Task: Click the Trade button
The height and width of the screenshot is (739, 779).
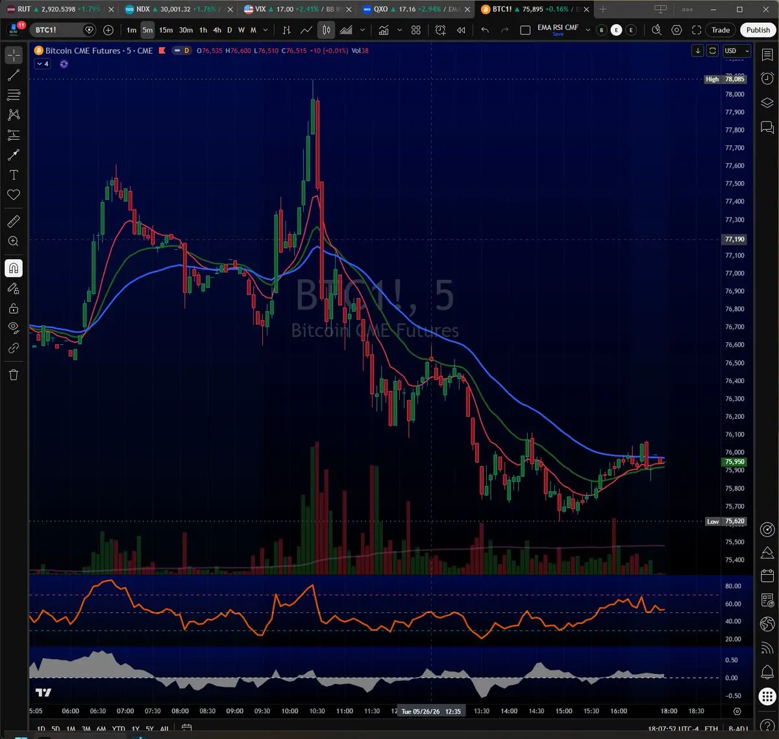Action: [x=721, y=30]
